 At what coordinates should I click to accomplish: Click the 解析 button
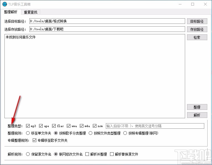coord(197,115)
